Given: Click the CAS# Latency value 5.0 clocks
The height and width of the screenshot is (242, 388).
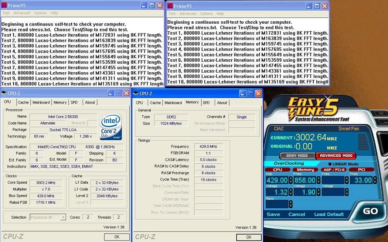Looking at the screenshot, I should click(x=209, y=160).
